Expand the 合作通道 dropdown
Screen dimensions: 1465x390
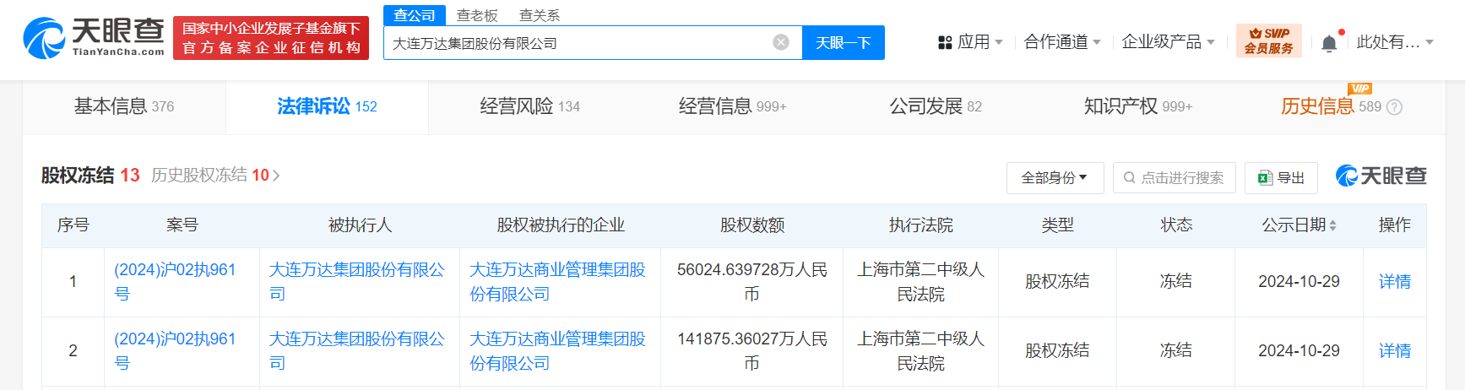[1062, 42]
